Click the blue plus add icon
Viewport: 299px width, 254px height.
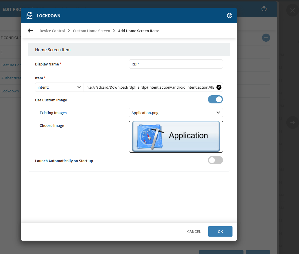click(x=266, y=38)
